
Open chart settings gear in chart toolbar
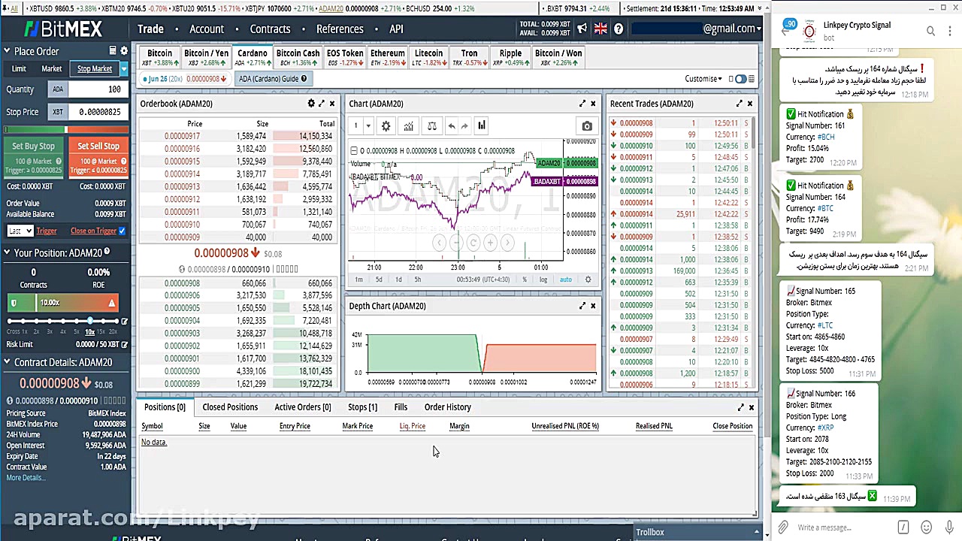click(x=386, y=126)
